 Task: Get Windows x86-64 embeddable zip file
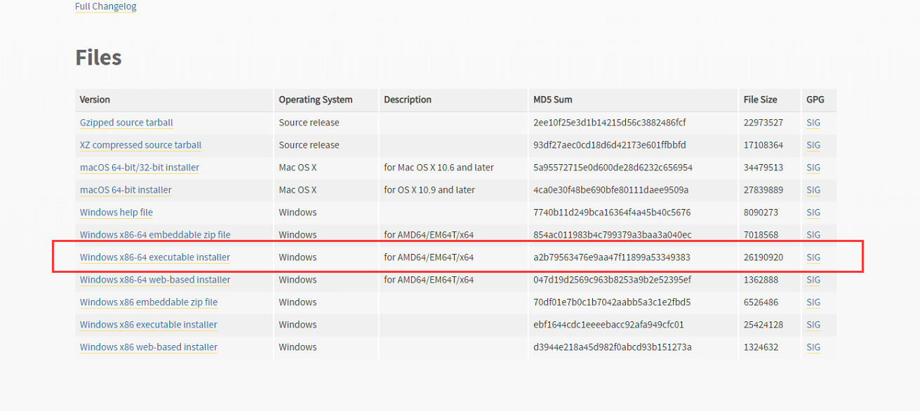click(x=155, y=235)
